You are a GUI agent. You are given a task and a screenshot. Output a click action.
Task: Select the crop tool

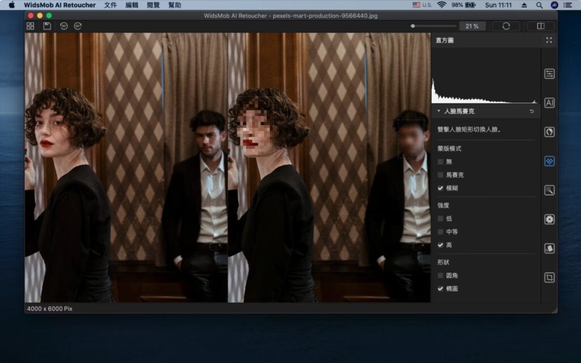(x=549, y=276)
